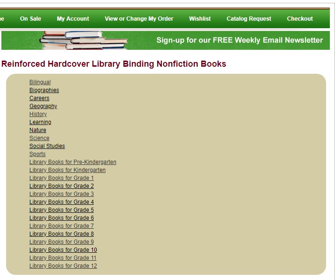Open Library Books for Pre-Kindergarten
This screenshot has height=280, width=335.
point(73,162)
